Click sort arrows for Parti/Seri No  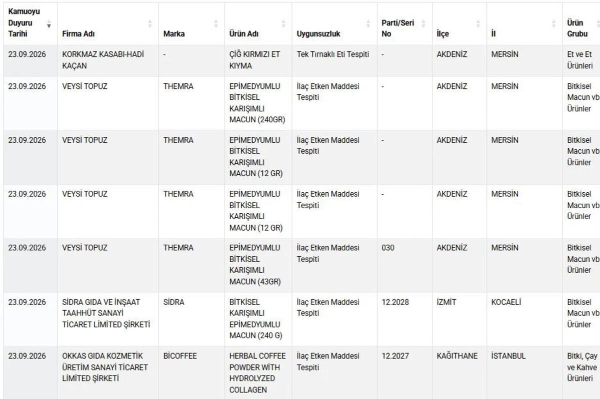[423, 23]
